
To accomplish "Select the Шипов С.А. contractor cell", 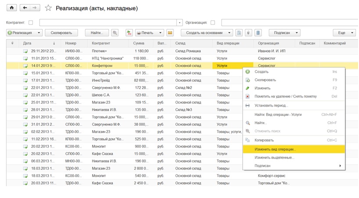I will [108, 95].
